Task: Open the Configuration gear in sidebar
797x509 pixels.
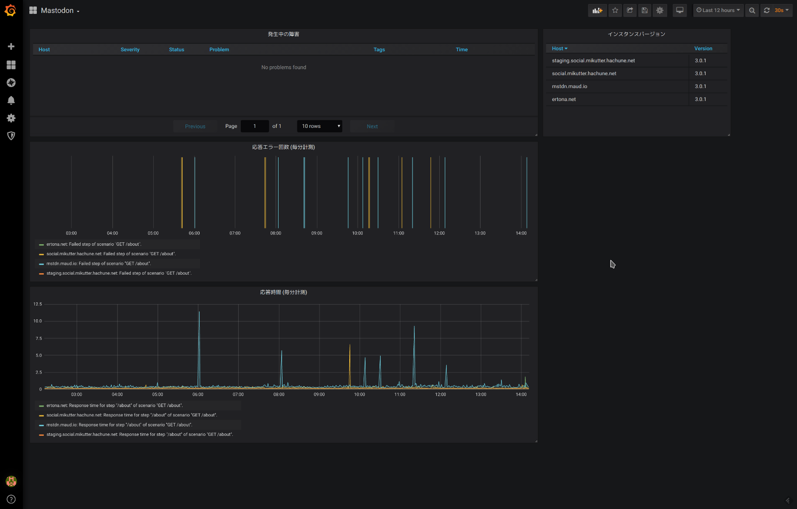Action: pyautogui.click(x=11, y=118)
